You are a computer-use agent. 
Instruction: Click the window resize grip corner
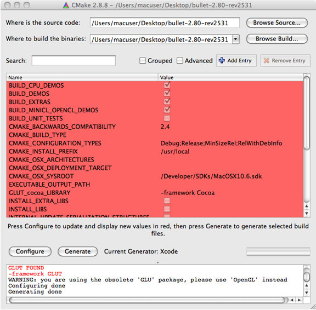tap(313, 307)
